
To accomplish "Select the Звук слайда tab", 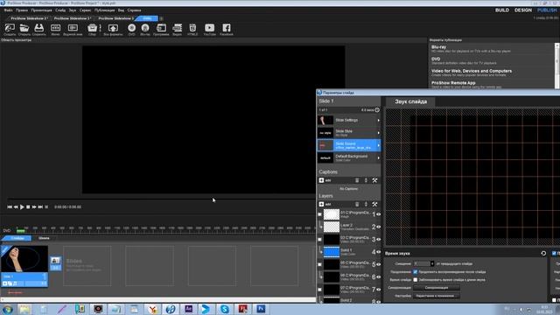I will pos(410,101).
